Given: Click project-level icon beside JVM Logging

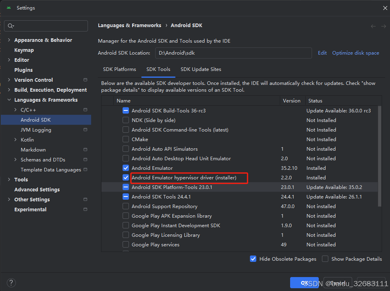Looking at the screenshot, I should point(85,130).
